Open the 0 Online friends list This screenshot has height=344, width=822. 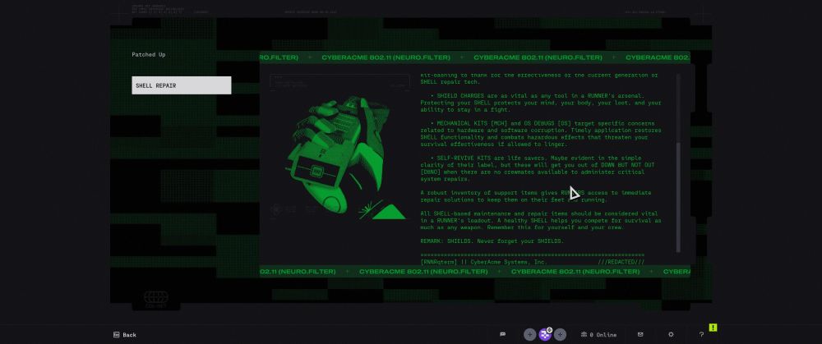pos(598,335)
